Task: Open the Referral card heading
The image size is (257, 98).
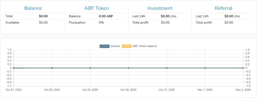Action: coord(223,8)
